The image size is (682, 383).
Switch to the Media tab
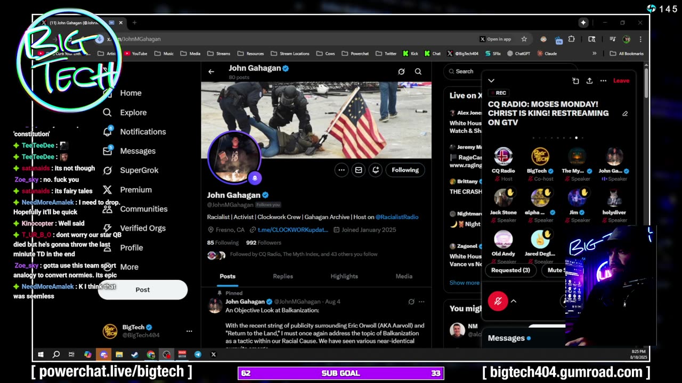(x=404, y=276)
